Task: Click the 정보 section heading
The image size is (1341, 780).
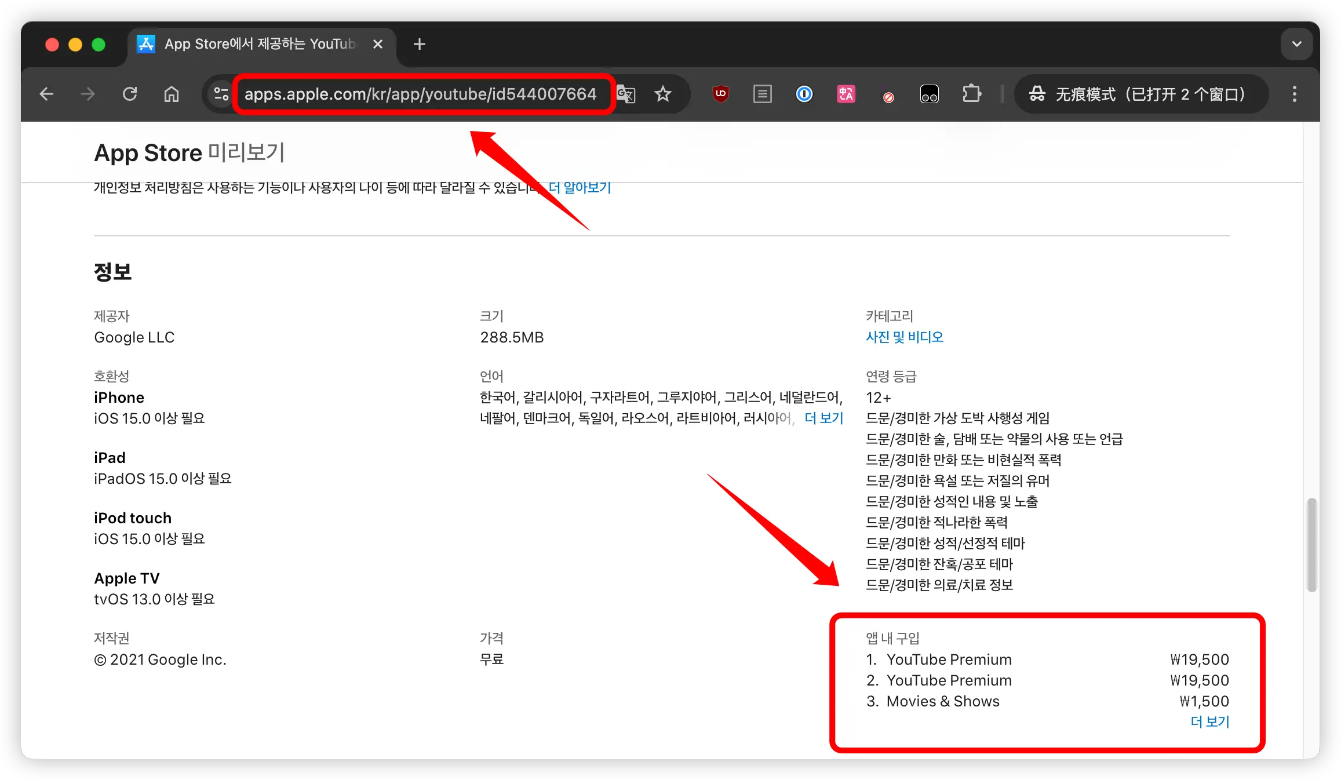Action: [x=113, y=272]
